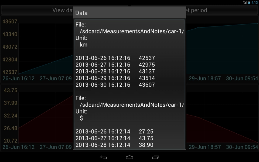Viewport: 259px width, 162px height.
Task: Select the 2013-06-30 row with 43607
Action: 115,85
